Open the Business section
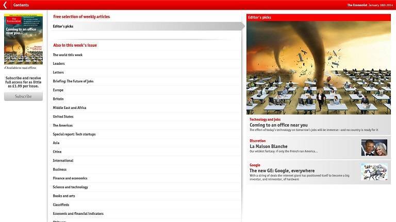The width and height of the screenshot is (396, 222). [146, 170]
